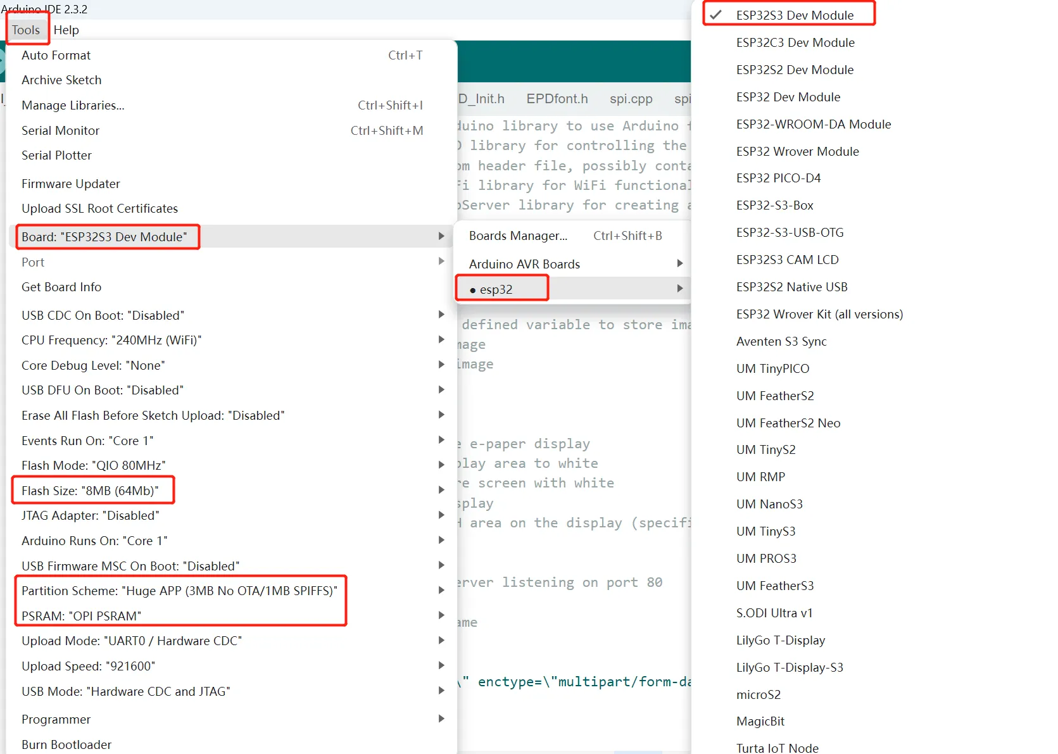Screen dimensions: 1058x754
Task: Expand the Arduino AVR Boards submenu
Action: point(524,264)
